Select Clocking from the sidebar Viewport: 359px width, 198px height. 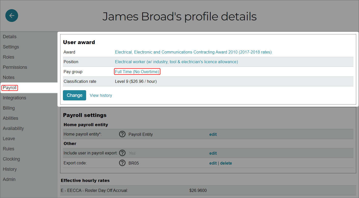tap(11, 159)
